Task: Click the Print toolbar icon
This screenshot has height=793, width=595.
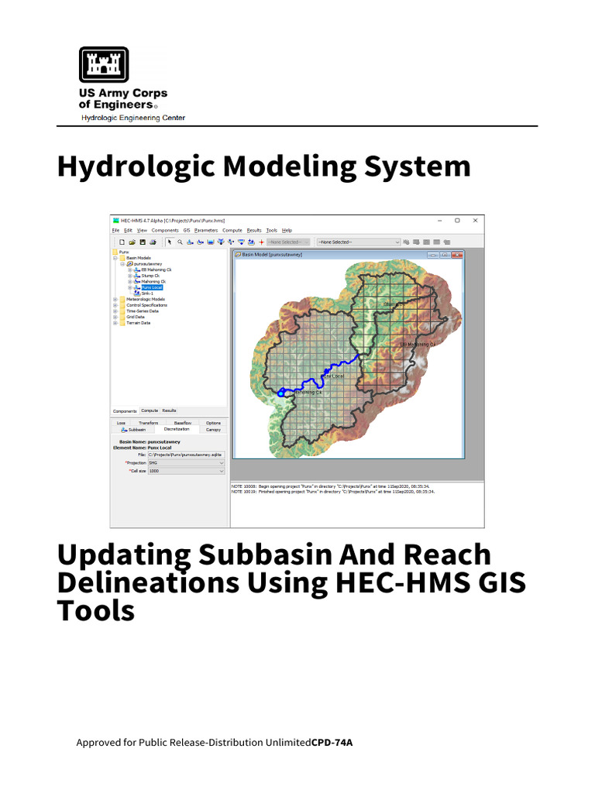Action: tap(153, 242)
